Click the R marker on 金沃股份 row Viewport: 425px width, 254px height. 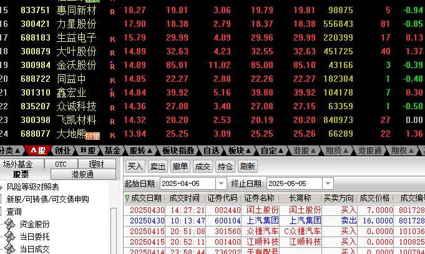(112, 67)
